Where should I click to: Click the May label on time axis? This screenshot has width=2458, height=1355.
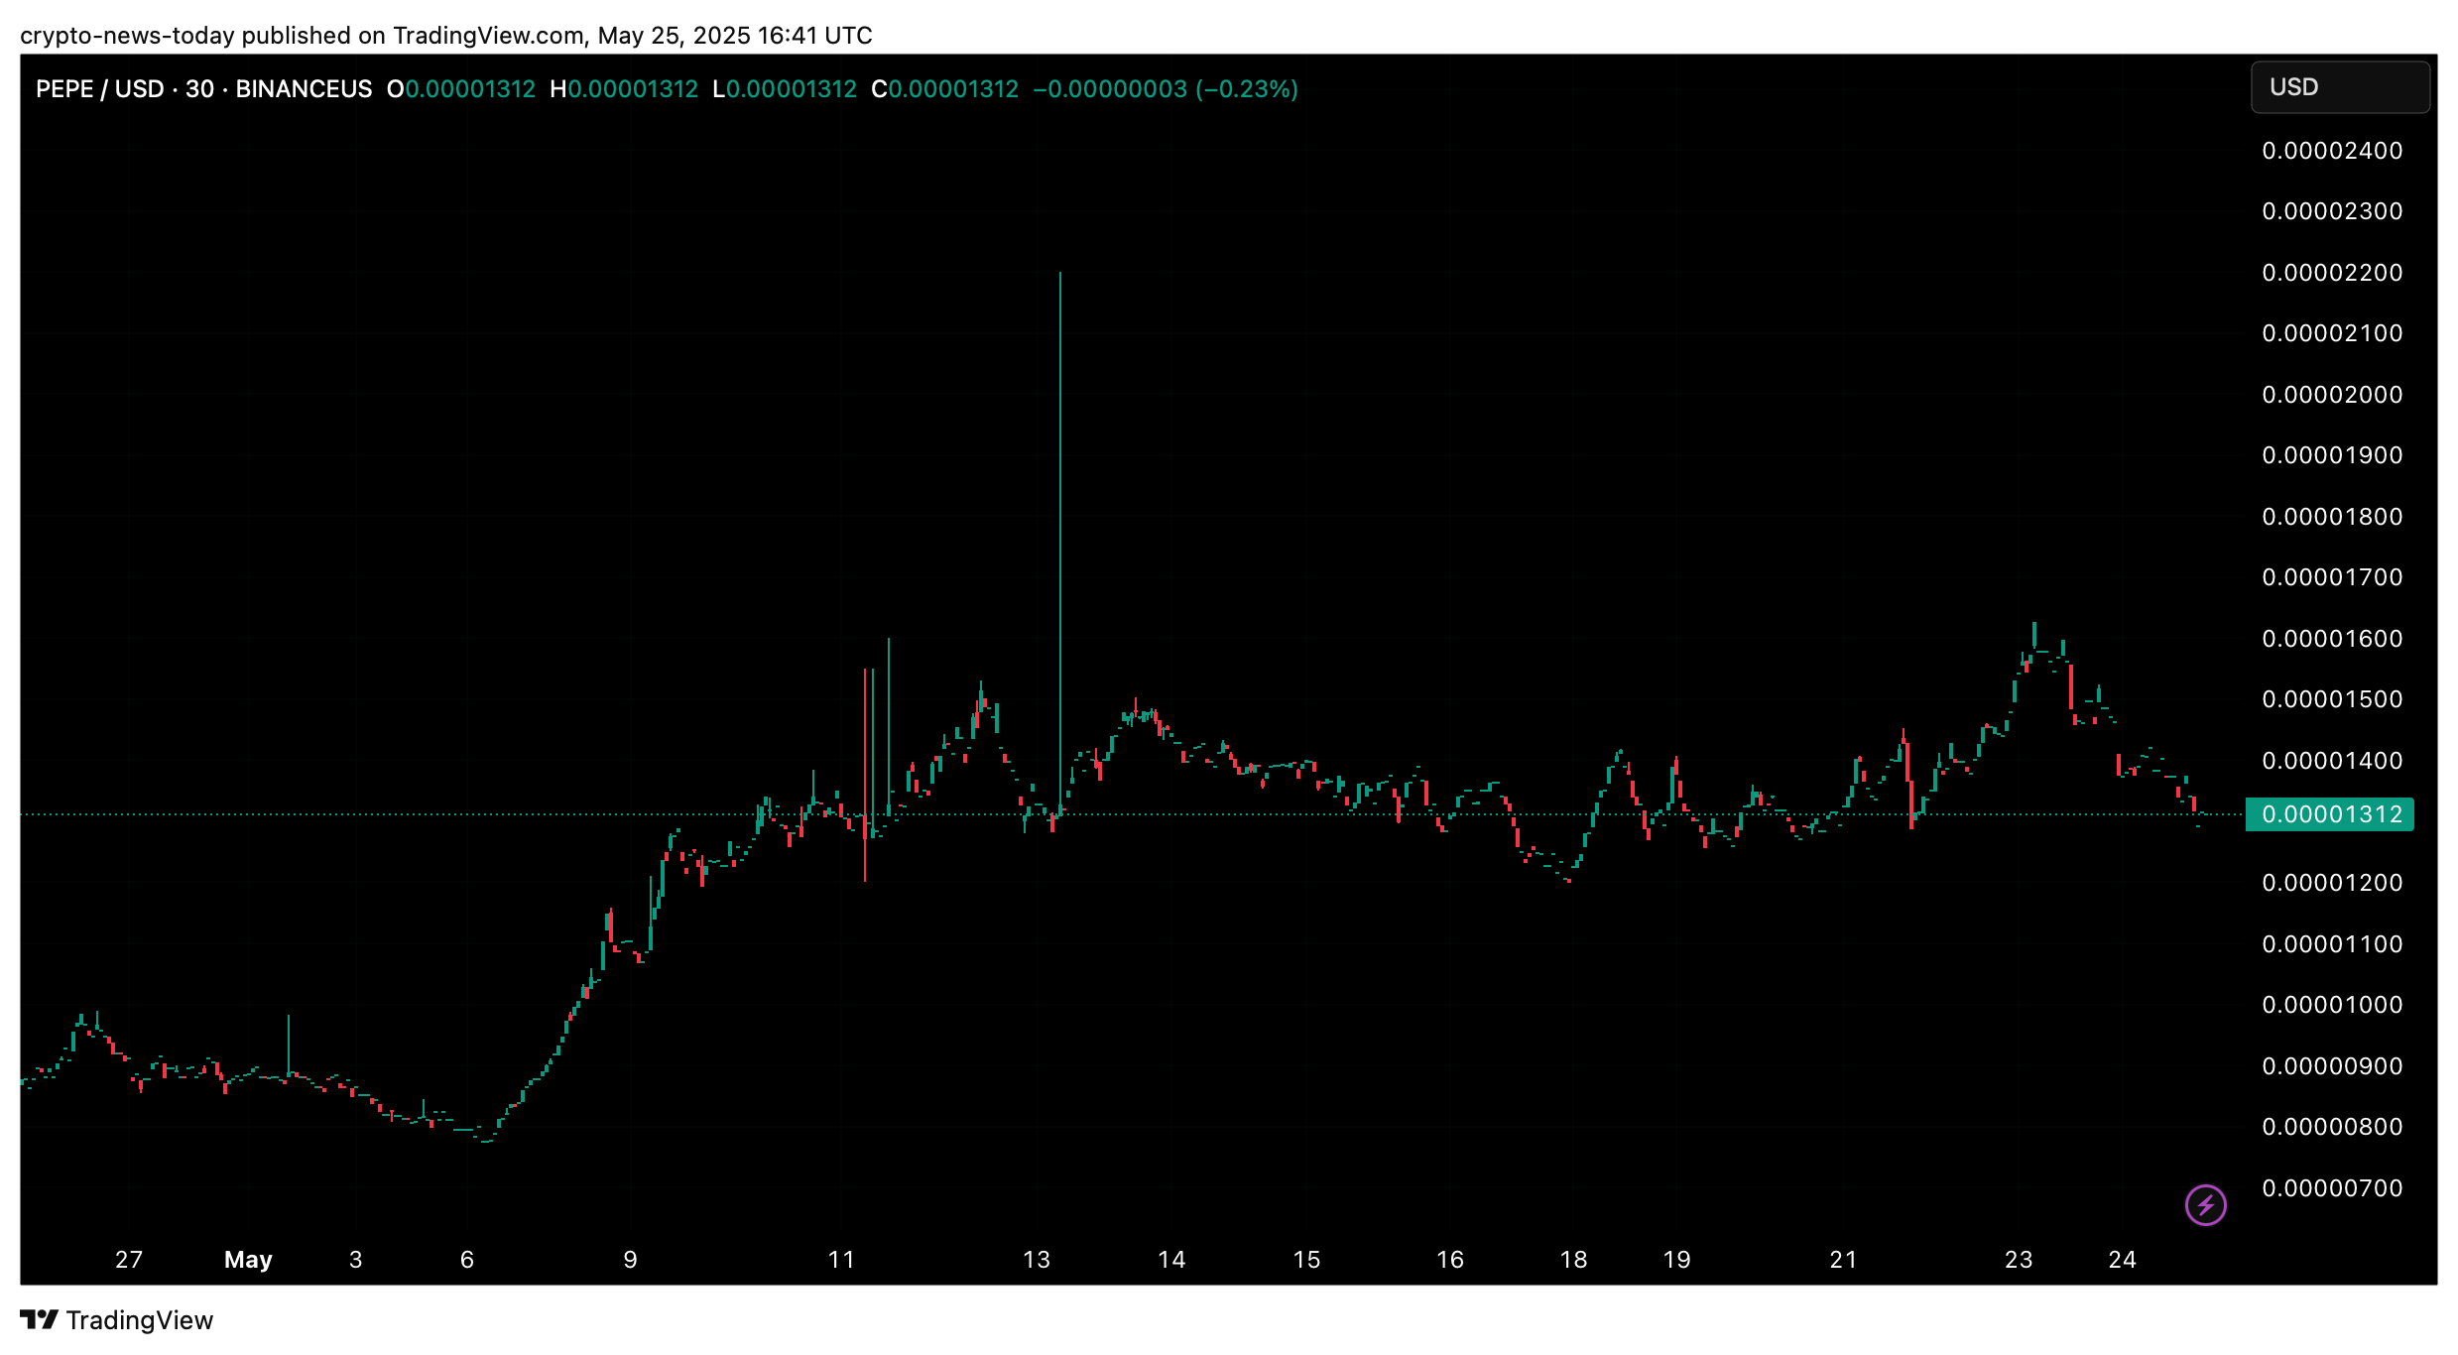coord(248,1260)
